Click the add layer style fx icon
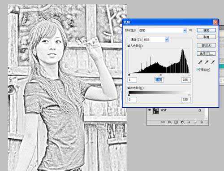The width and height of the screenshot is (224, 171). tap(169, 122)
